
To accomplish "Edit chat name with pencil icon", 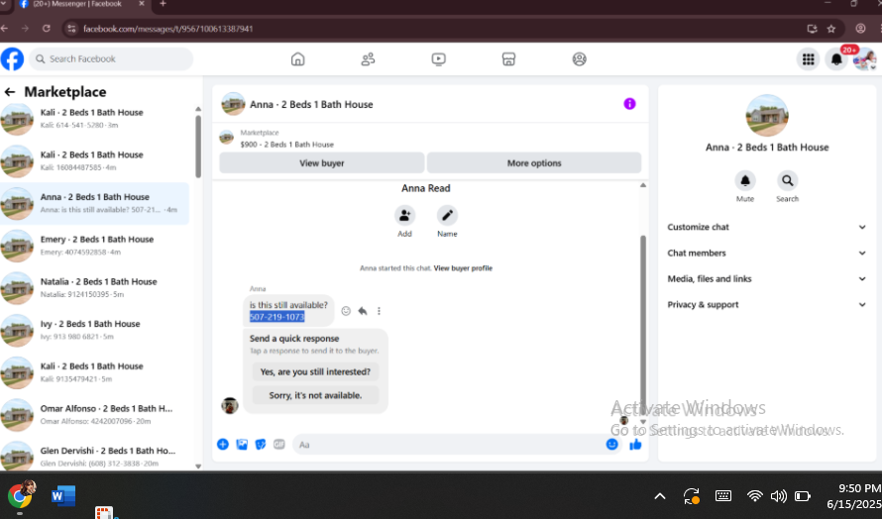I will click(447, 215).
